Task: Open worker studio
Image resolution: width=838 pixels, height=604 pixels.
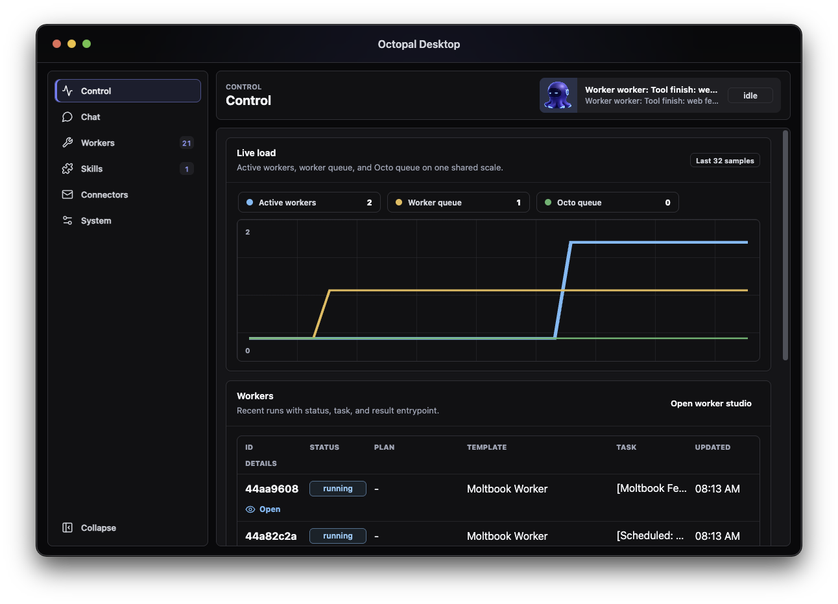Action: (x=711, y=403)
